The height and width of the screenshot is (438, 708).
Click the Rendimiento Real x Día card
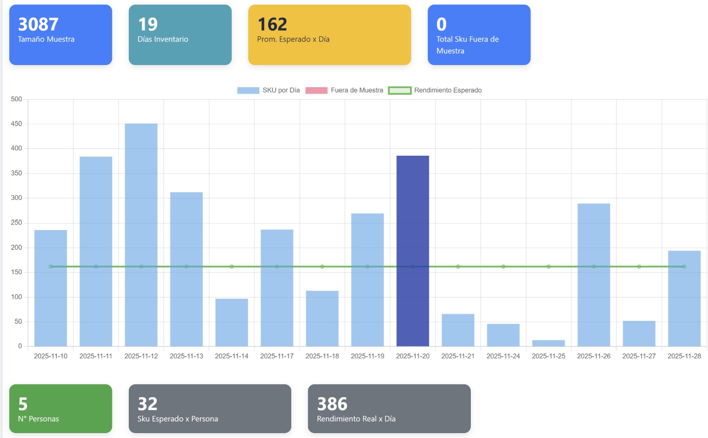(x=389, y=408)
